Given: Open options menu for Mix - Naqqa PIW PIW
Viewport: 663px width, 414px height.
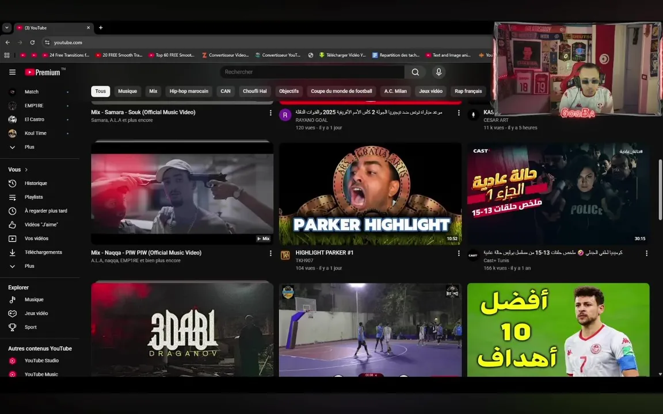Looking at the screenshot, I should click(x=270, y=254).
